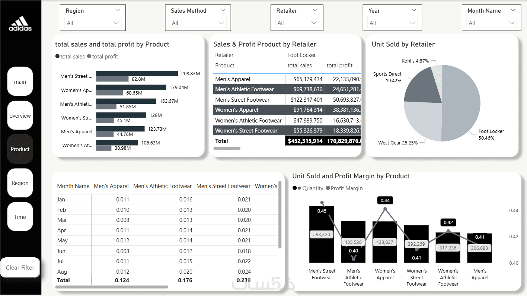
Task: Select the 106.63M total sales bar
Action: (117, 143)
